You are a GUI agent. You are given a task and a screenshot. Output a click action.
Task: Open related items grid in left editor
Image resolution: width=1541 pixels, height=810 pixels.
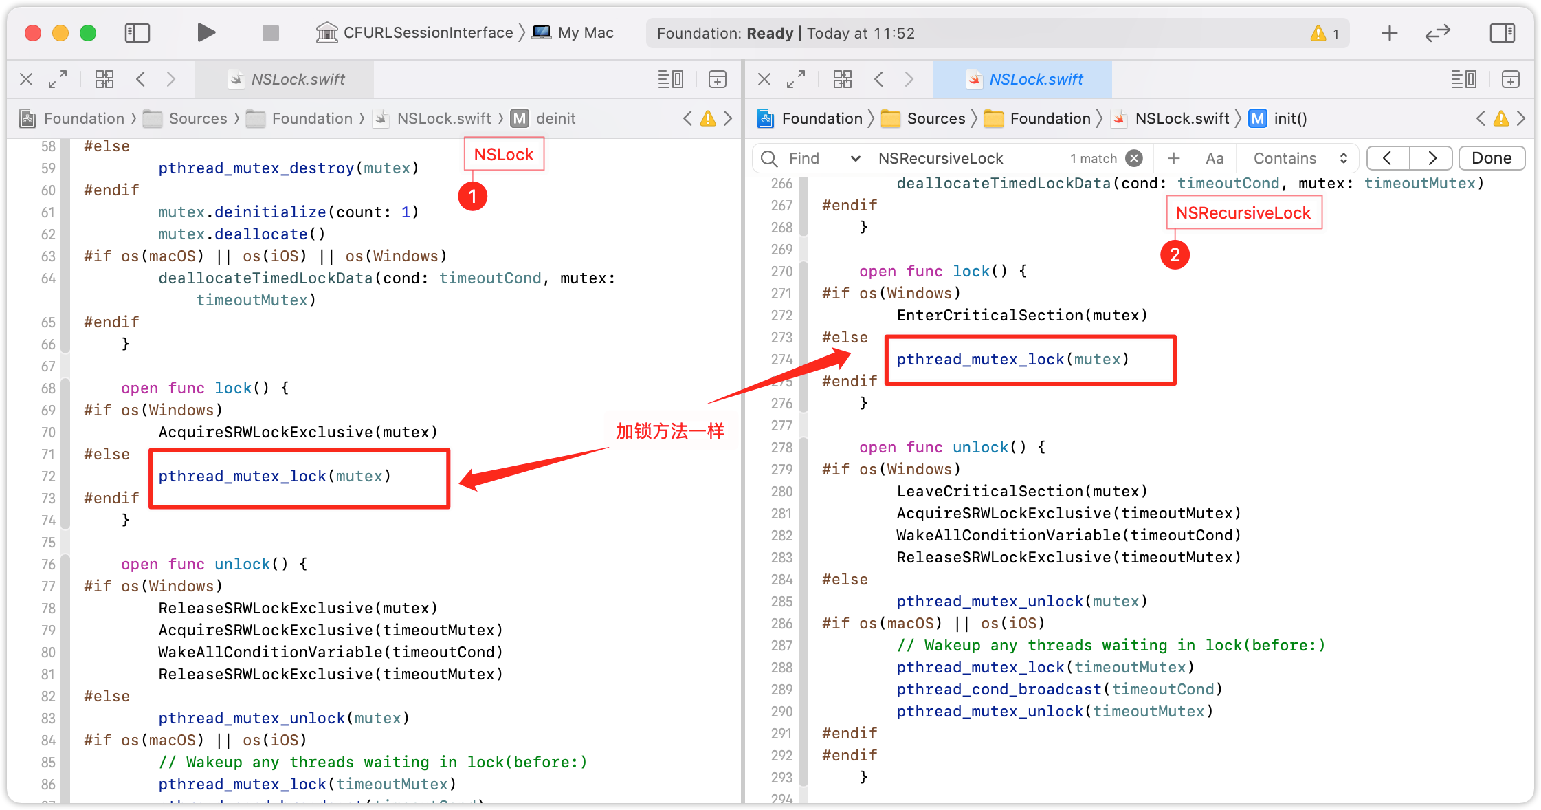[104, 79]
